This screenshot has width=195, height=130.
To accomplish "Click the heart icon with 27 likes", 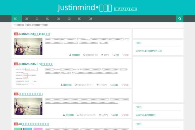I will click(x=123, y=85).
